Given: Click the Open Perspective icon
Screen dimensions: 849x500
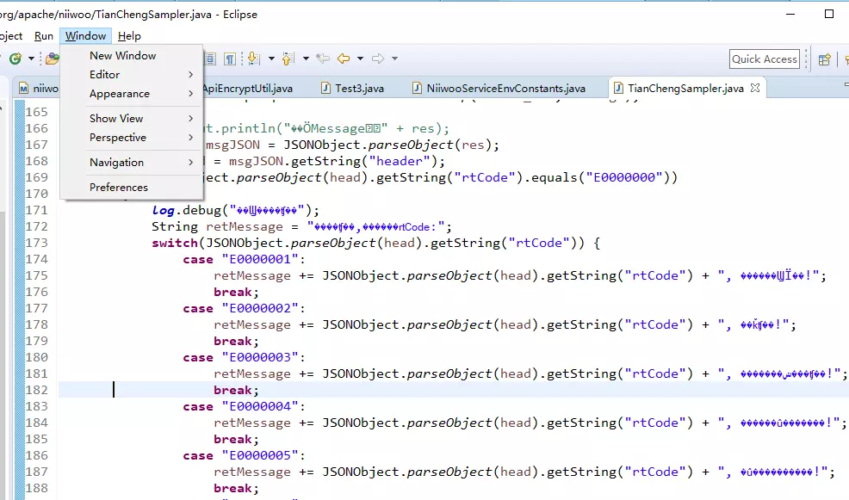Looking at the screenshot, I should (825, 59).
